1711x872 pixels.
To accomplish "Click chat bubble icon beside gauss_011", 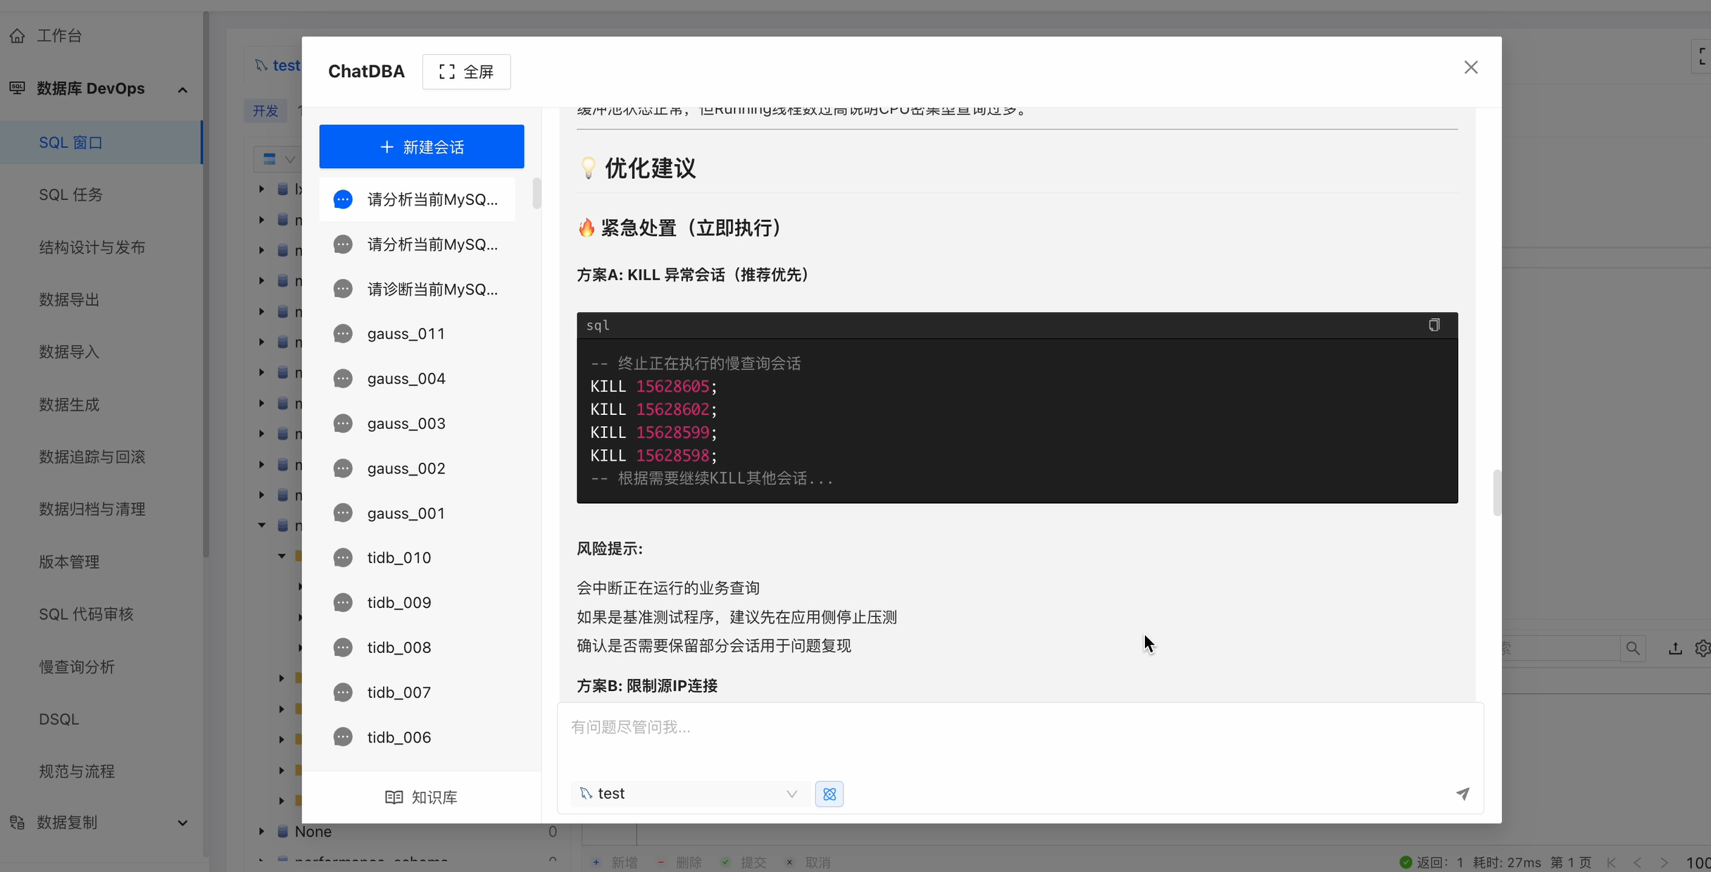I will [x=343, y=334].
